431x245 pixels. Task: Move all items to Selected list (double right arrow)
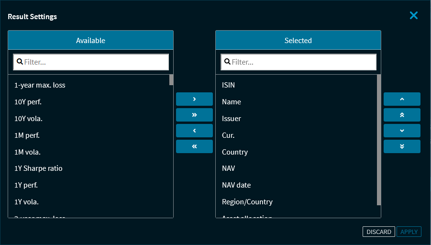194,115
